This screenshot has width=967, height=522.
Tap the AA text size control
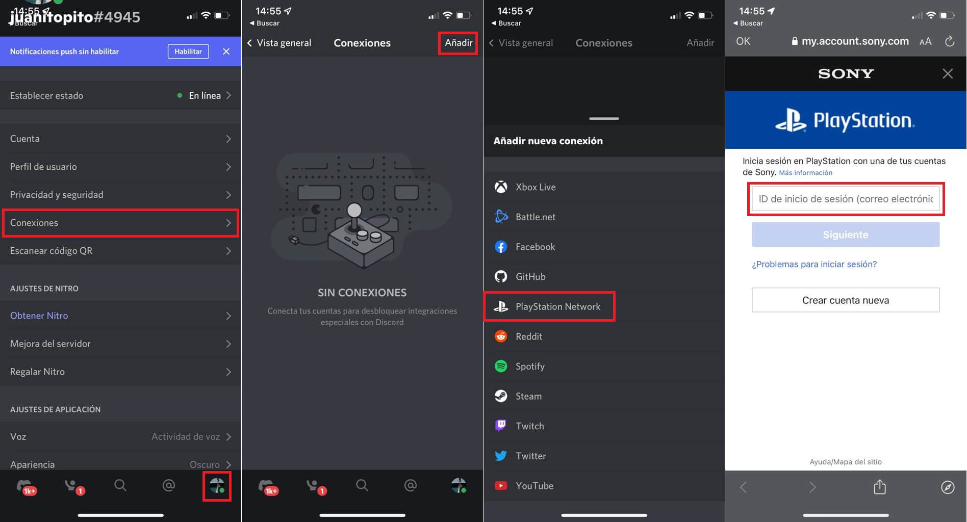(925, 42)
